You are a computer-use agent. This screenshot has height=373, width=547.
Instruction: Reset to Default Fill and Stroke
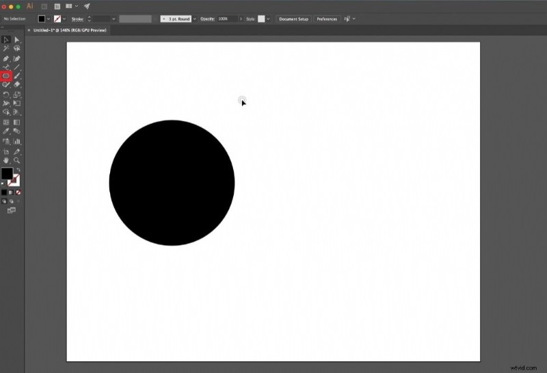point(3,183)
